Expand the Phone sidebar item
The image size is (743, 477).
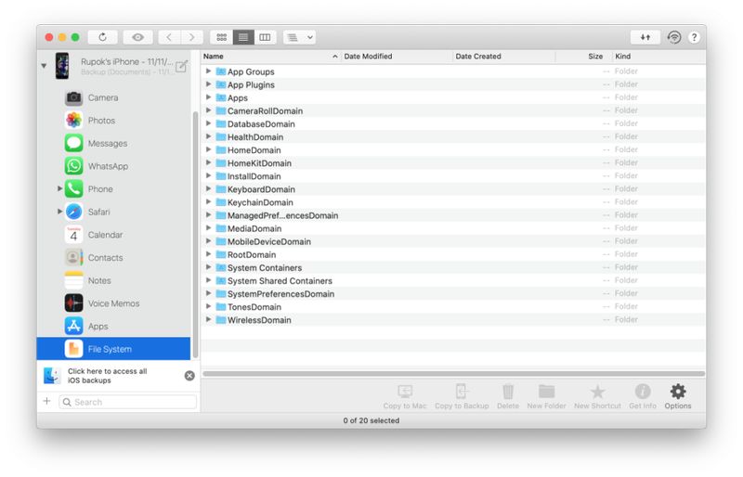59,188
